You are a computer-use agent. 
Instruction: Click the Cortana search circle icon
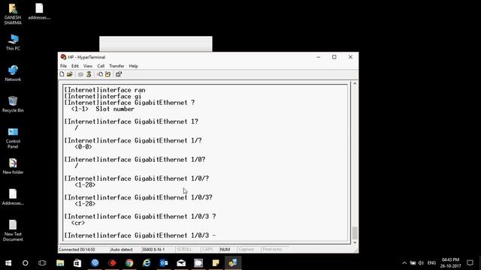(x=25, y=263)
